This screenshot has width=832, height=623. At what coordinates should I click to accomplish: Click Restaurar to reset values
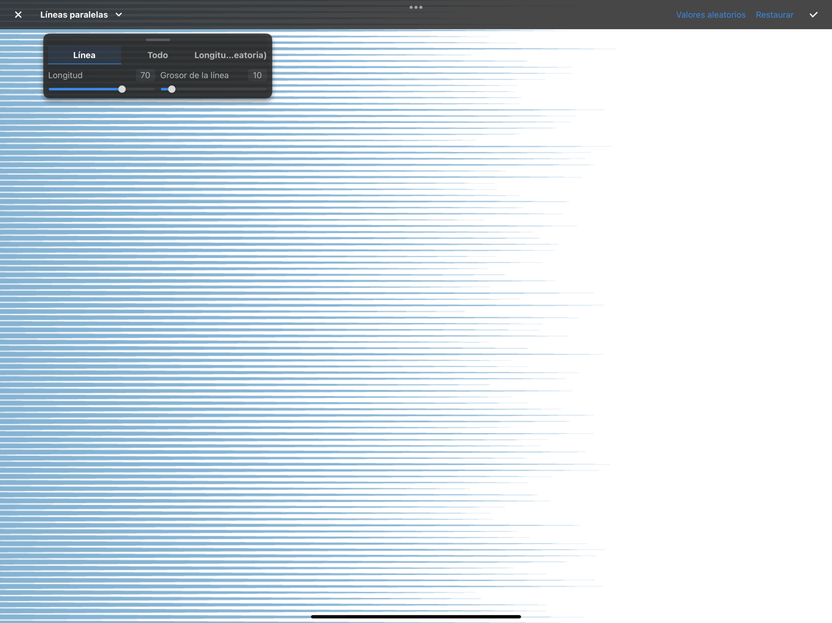(x=774, y=15)
